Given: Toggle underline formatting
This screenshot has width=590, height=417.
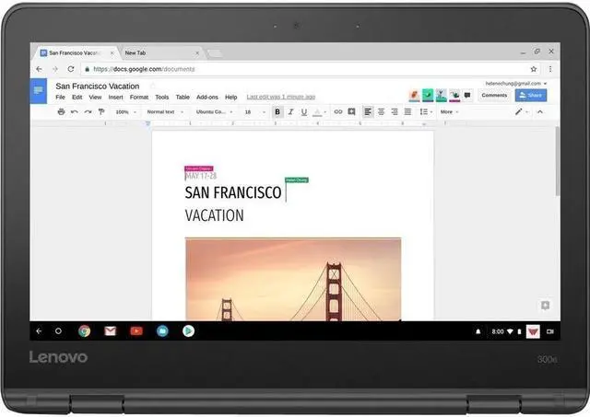Looking at the screenshot, I should (x=304, y=111).
